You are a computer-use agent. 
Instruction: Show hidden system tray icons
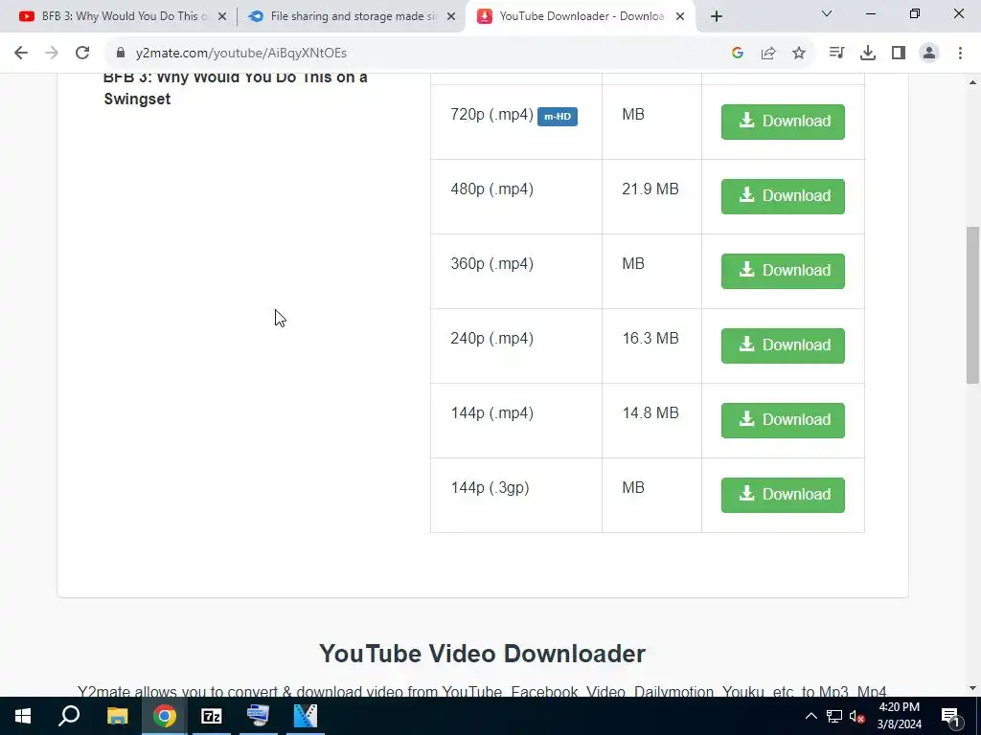click(x=810, y=716)
